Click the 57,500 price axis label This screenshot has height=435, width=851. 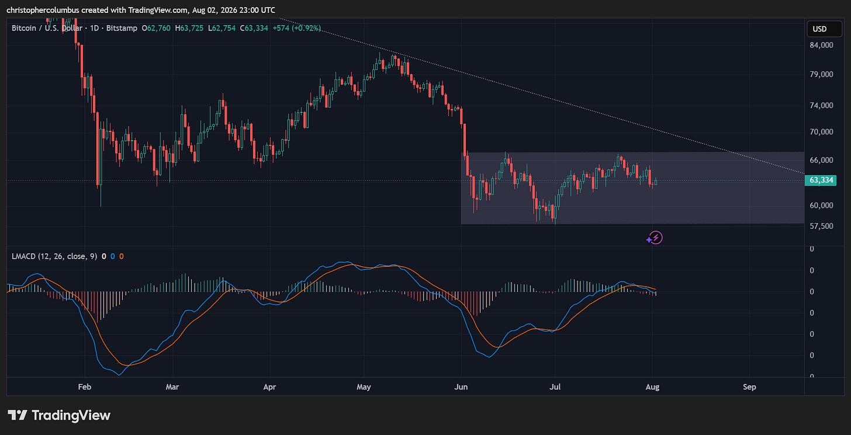821,226
